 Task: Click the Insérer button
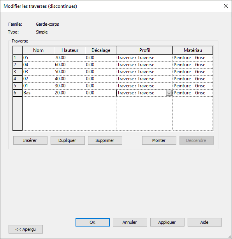[x=30, y=140]
